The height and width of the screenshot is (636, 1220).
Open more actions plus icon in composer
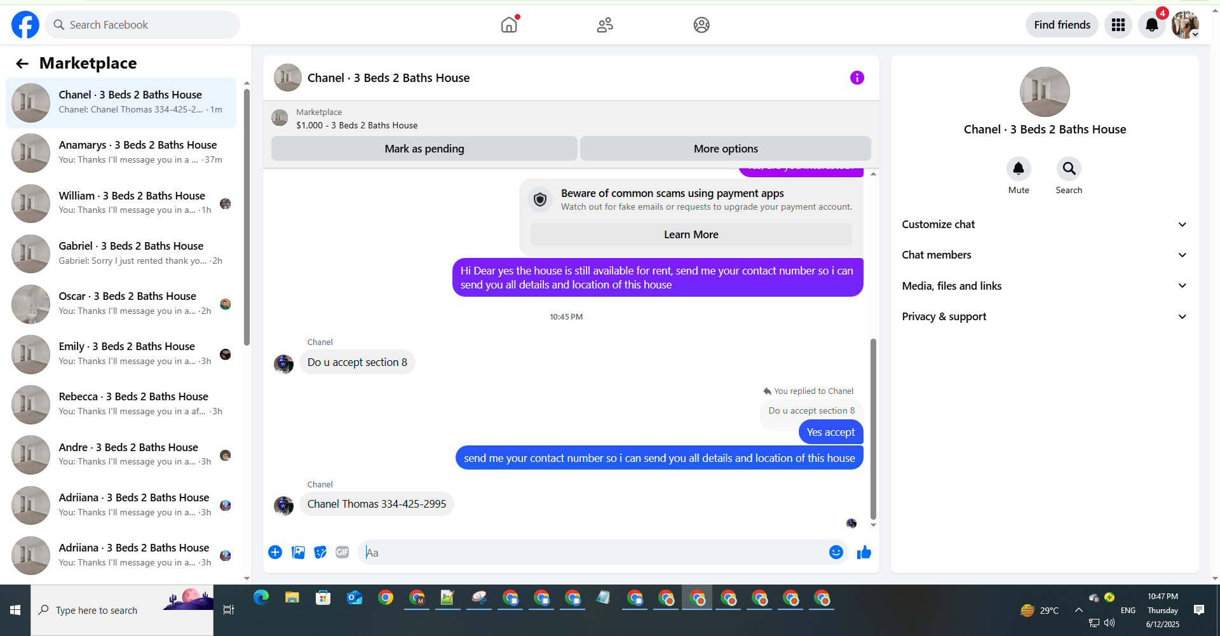(275, 552)
